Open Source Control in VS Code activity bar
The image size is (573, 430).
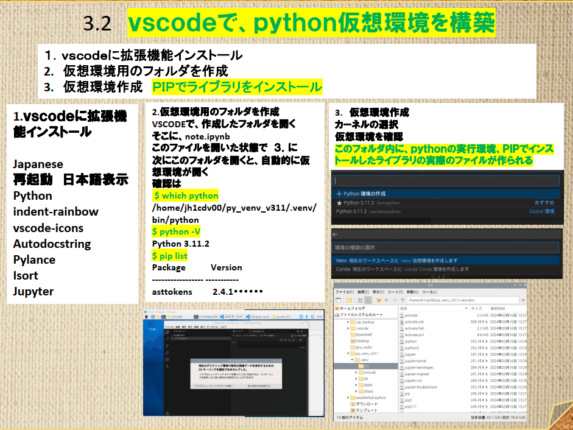[x=167, y=345]
